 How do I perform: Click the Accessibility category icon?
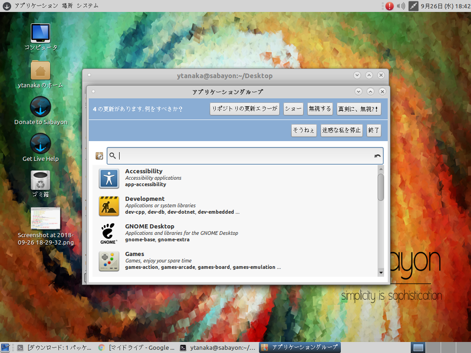109,178
